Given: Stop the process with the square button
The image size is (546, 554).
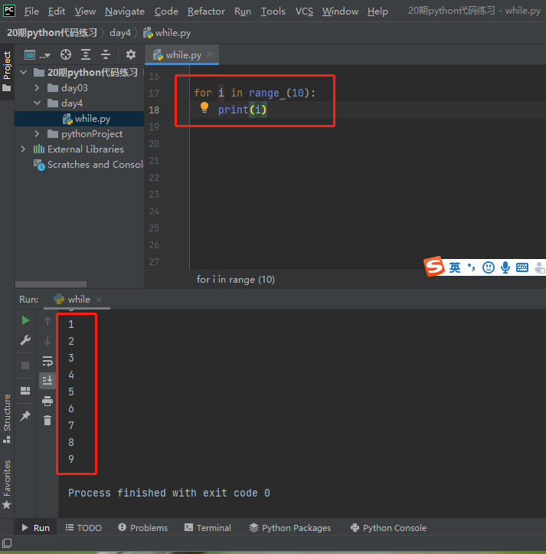Looking at the screenshot, I should 25,366.
